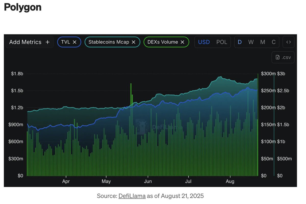
Task: Remove the TVL metric via its X
Action: click(x=75, y=42)
